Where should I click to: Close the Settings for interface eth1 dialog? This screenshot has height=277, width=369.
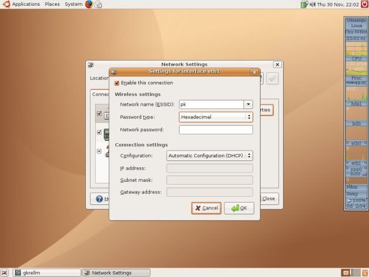click(x=254, y=72)
